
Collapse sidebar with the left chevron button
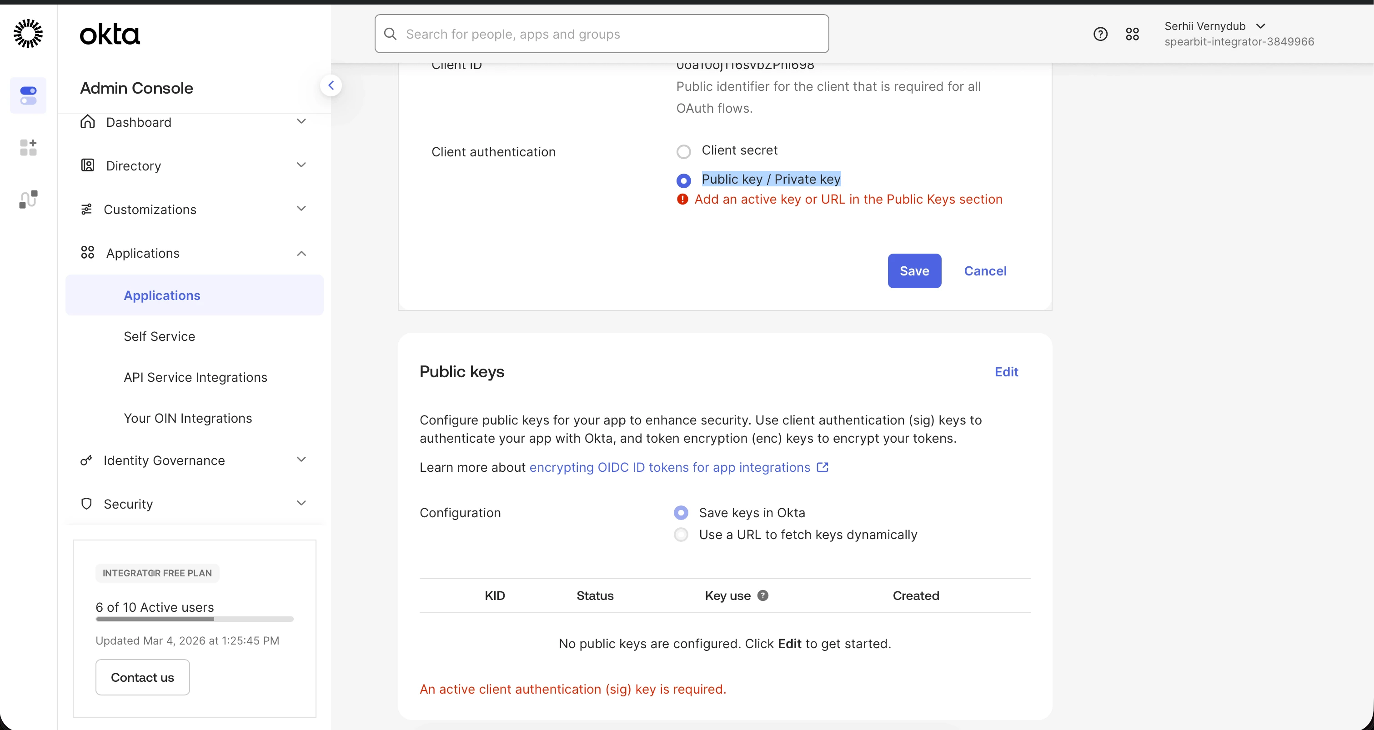pyautogui.click(x=331, y=85)
